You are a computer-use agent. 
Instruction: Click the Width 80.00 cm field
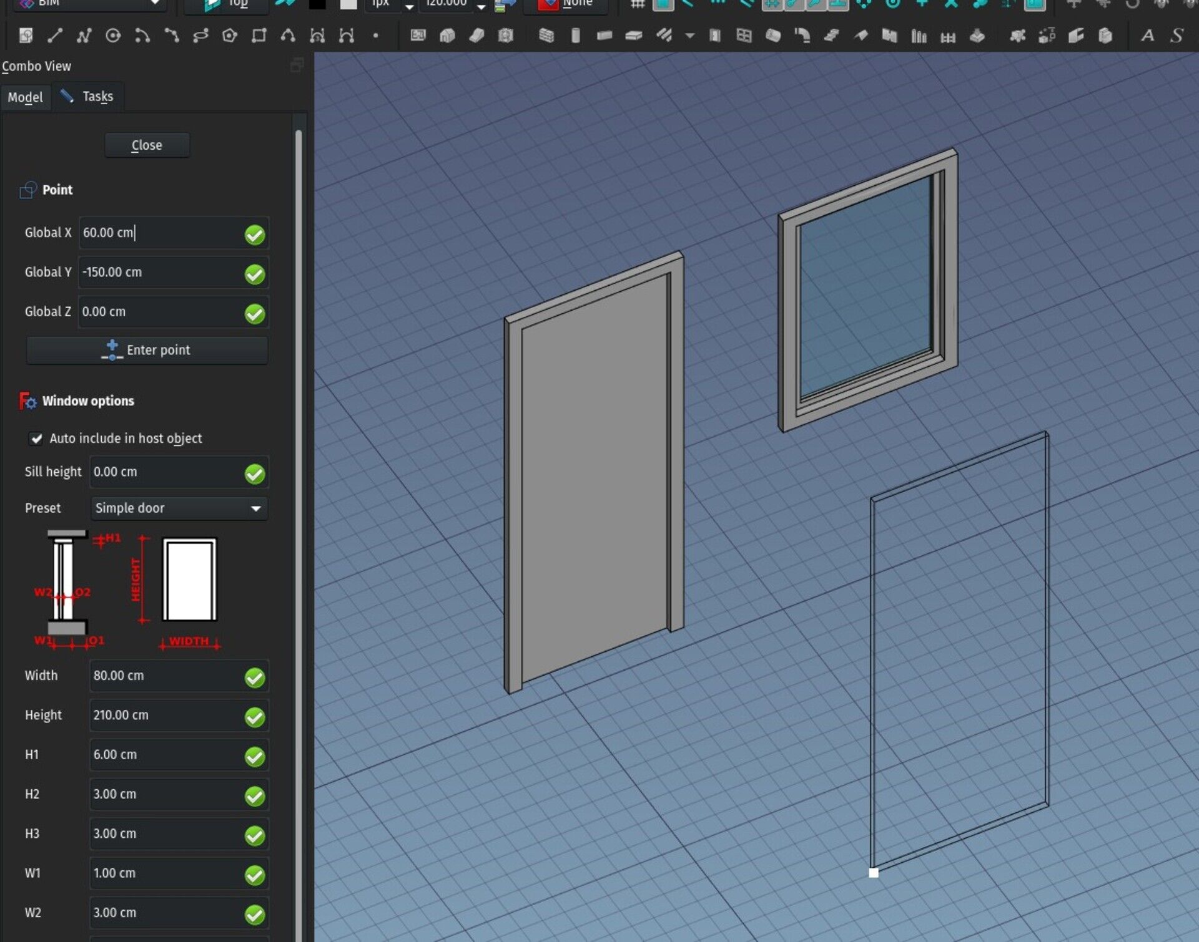click(179, 676)
